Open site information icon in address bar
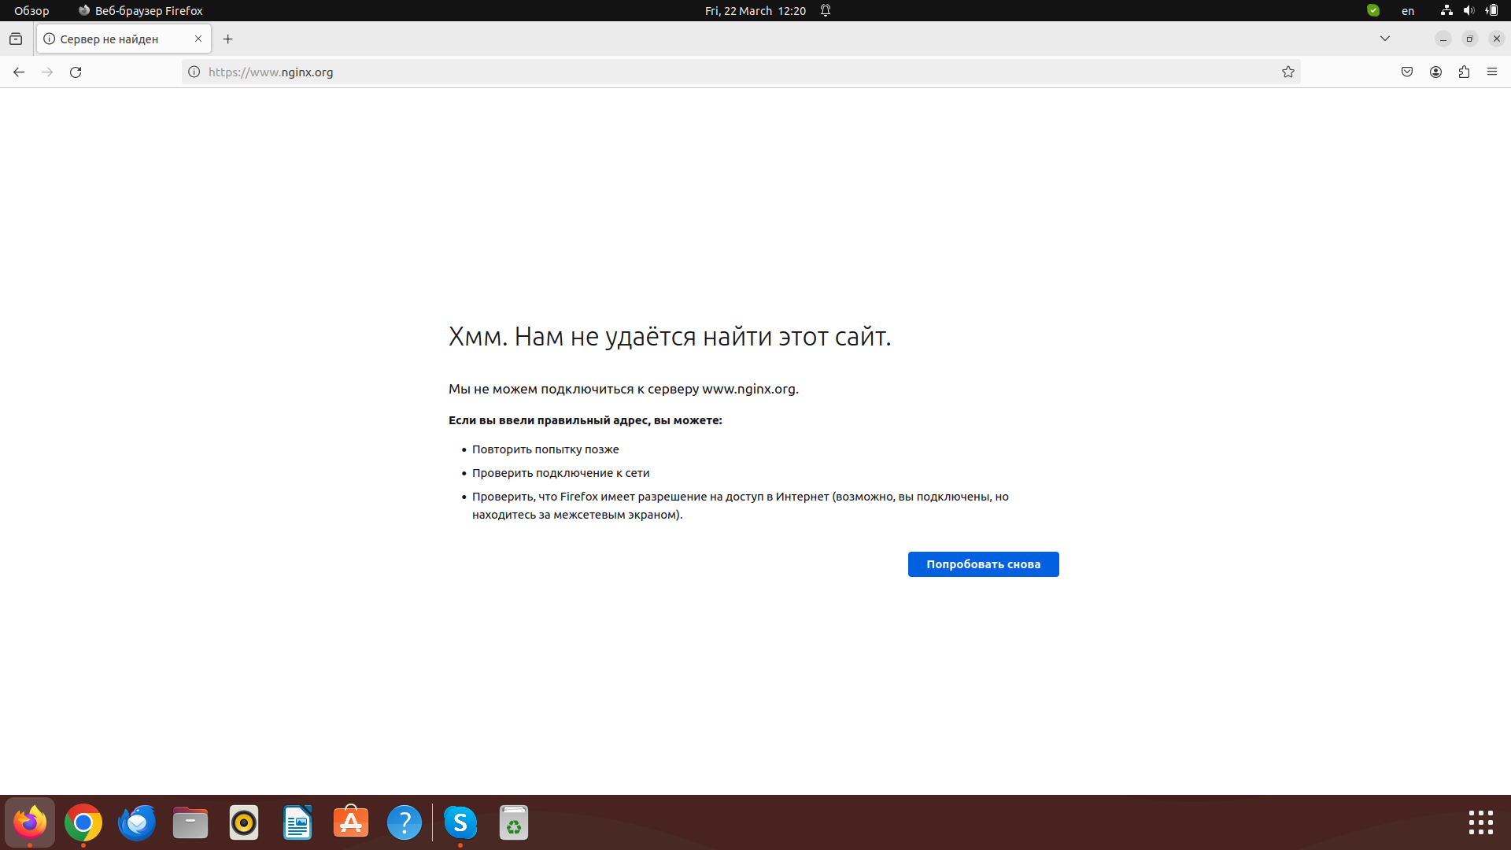1511x850 pixels. coord(194,72)
